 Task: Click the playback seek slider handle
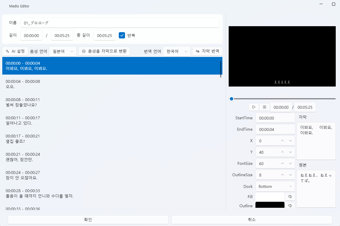click(x=232, y=99)
